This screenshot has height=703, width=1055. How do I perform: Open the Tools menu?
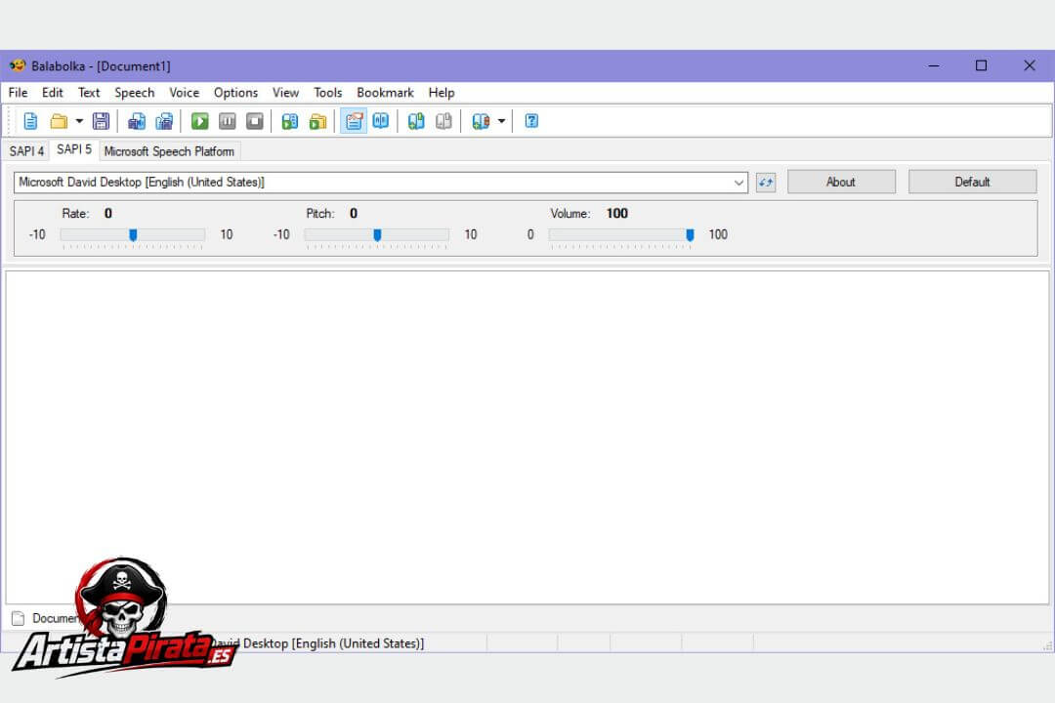click(x=327, y=93)
